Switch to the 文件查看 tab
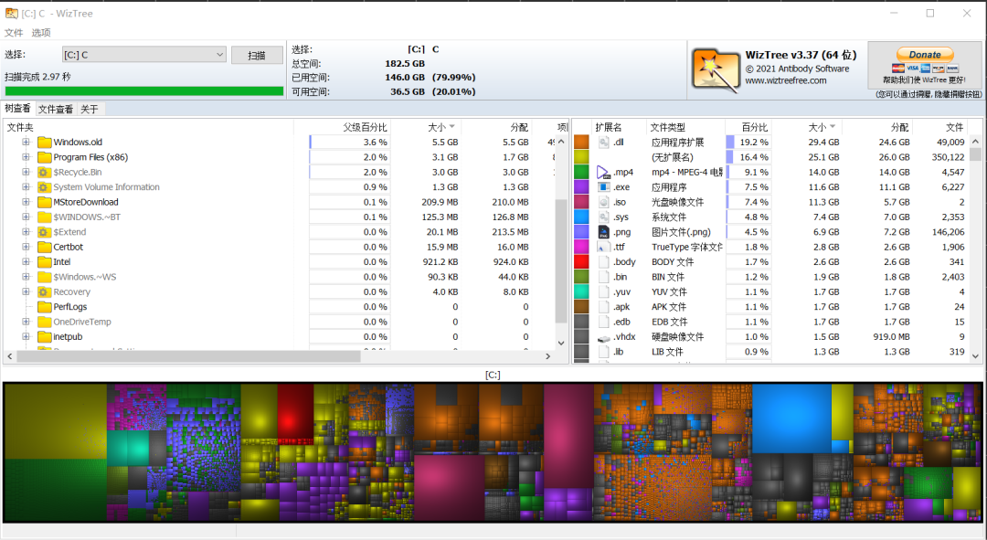Image resolution: width=987 pixels, height=540 pixels. (x=56, y=110)
